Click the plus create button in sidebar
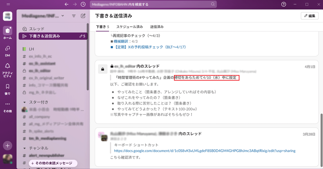 pyautogui.click(x=8, y=146)
